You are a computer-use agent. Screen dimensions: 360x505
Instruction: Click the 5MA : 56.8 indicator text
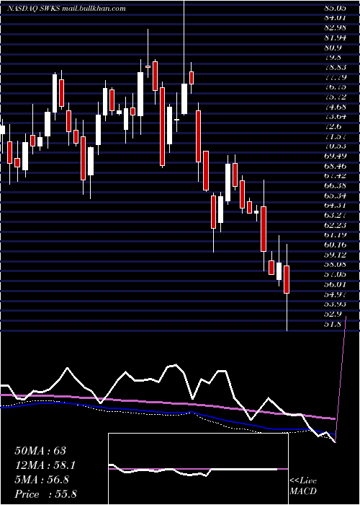coord(42,480)
